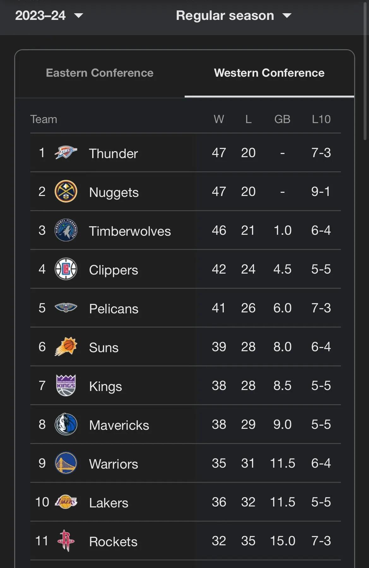
Task: Select the Western Conference tab
Action: pos(269,73)
